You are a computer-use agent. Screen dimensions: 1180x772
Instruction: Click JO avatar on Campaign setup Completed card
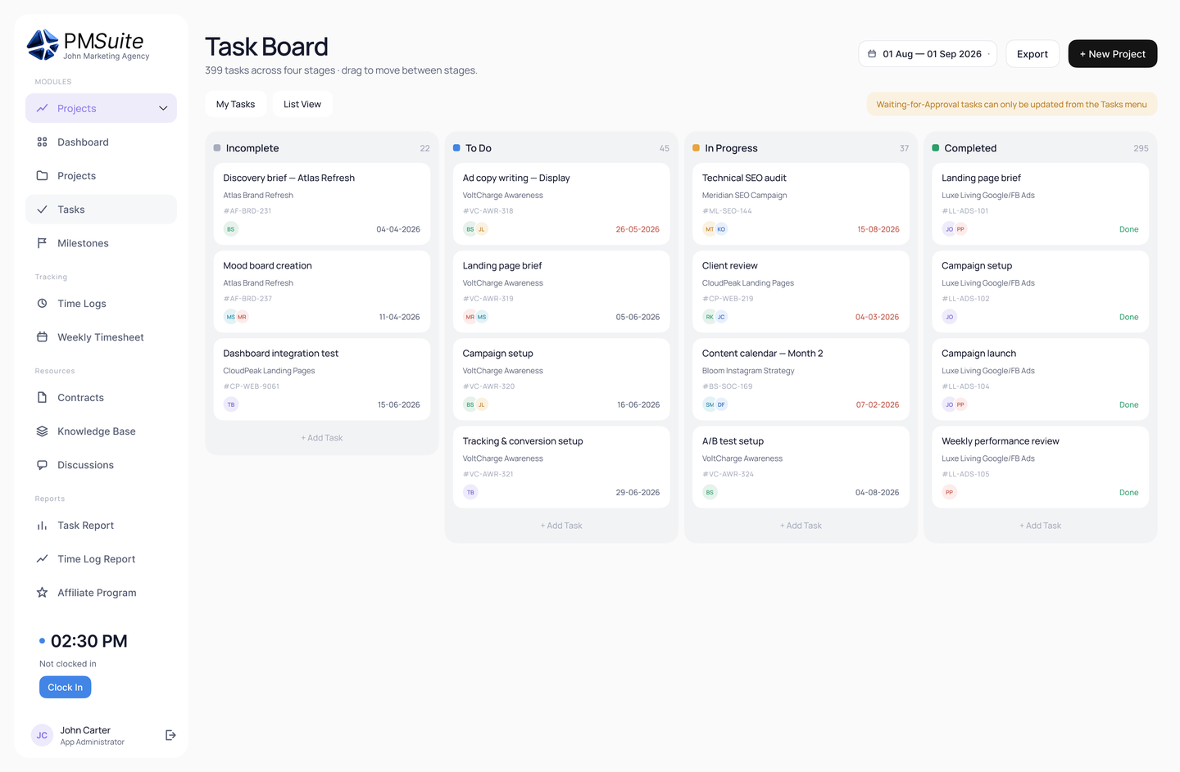[x=949, y=317]
